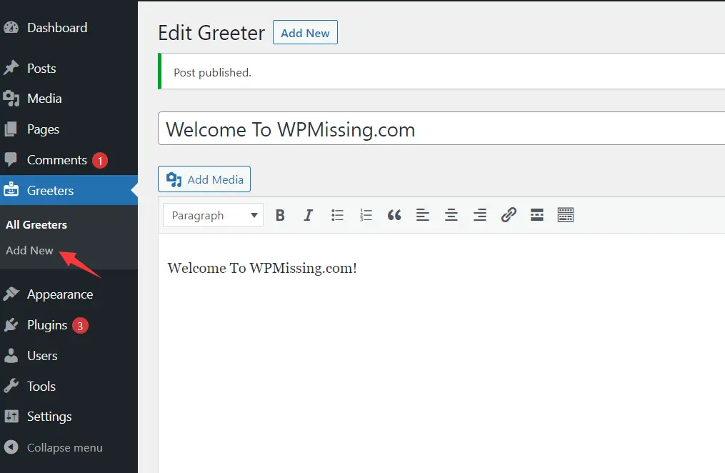Image resolution: width=725 pixels, height=473 pixels.
Task: Toggle italic formatting in editor toolbar
Action: pyautogui.click(x=308, y=215)
